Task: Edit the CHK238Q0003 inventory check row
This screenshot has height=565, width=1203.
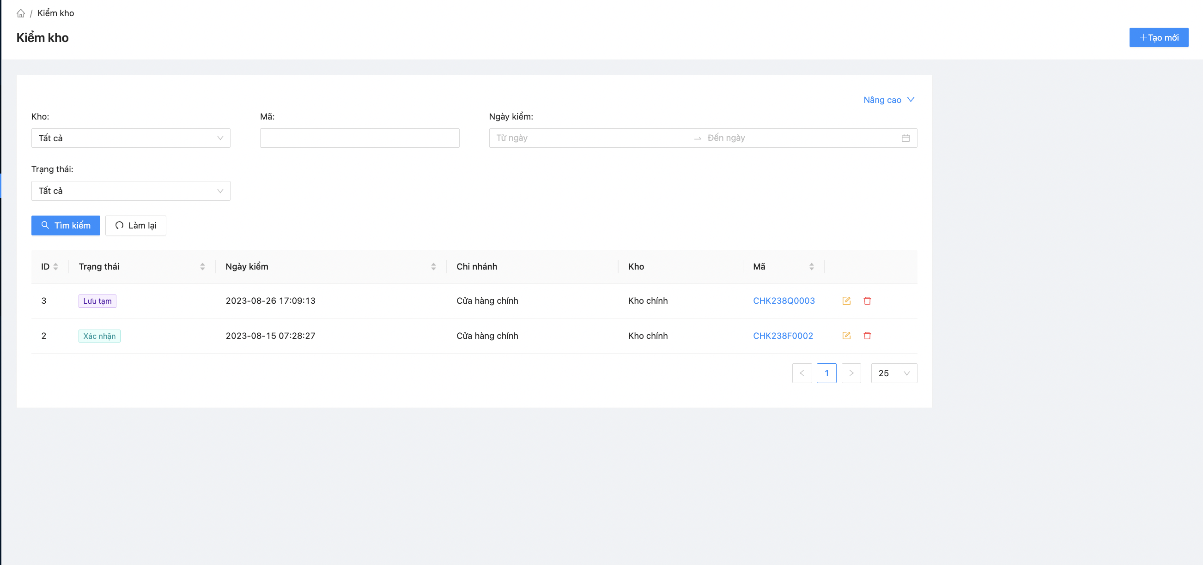Action: pos(846,301)
